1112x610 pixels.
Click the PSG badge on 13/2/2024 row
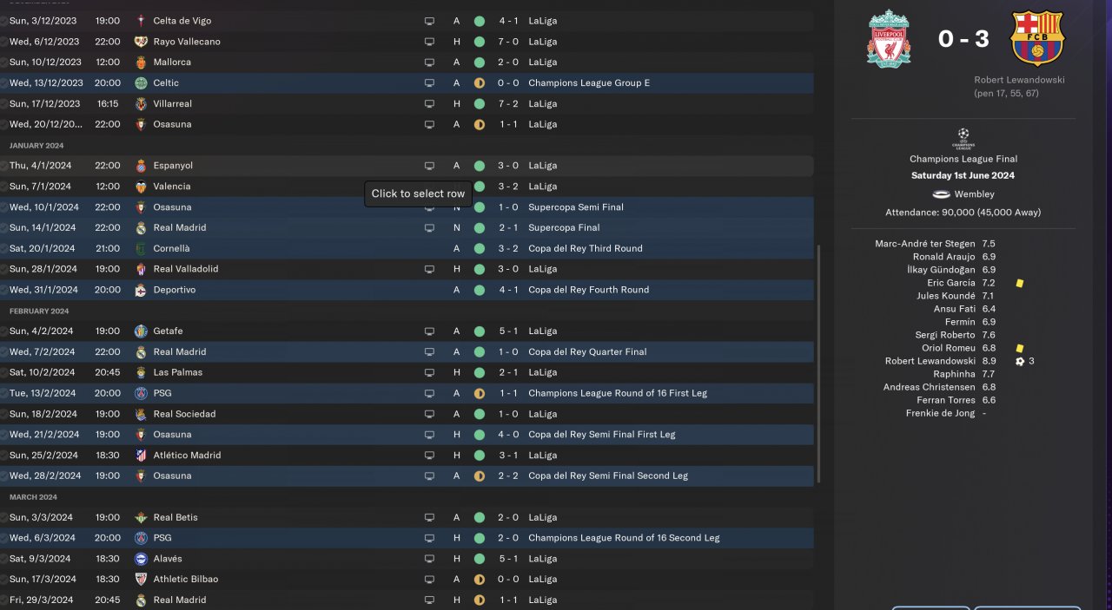click(141, 393)
